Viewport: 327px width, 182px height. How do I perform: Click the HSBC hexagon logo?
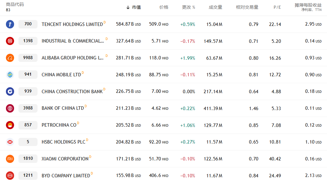click(10, 142)
